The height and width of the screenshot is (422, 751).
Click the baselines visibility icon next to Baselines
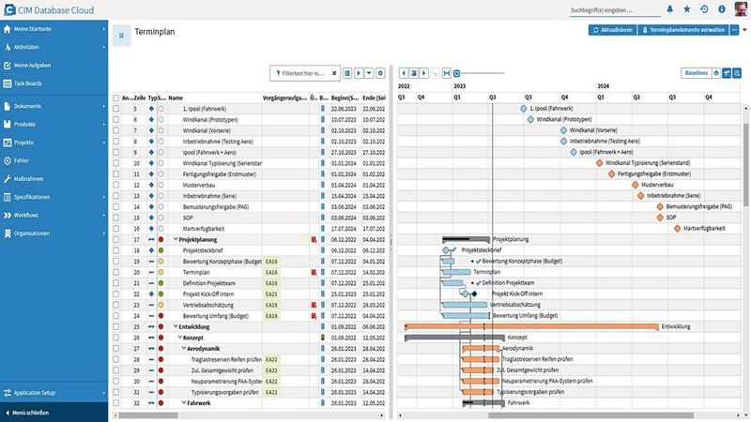(716, 73)
